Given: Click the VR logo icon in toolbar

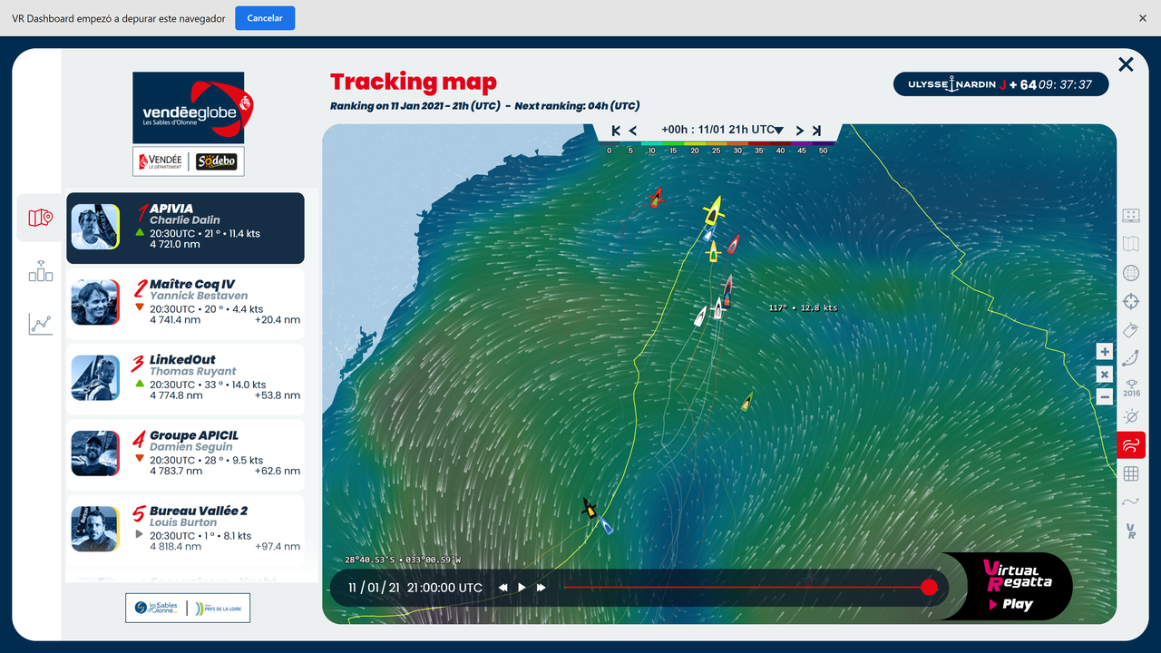Looking at the screenshot, I should coord(1131,531).
